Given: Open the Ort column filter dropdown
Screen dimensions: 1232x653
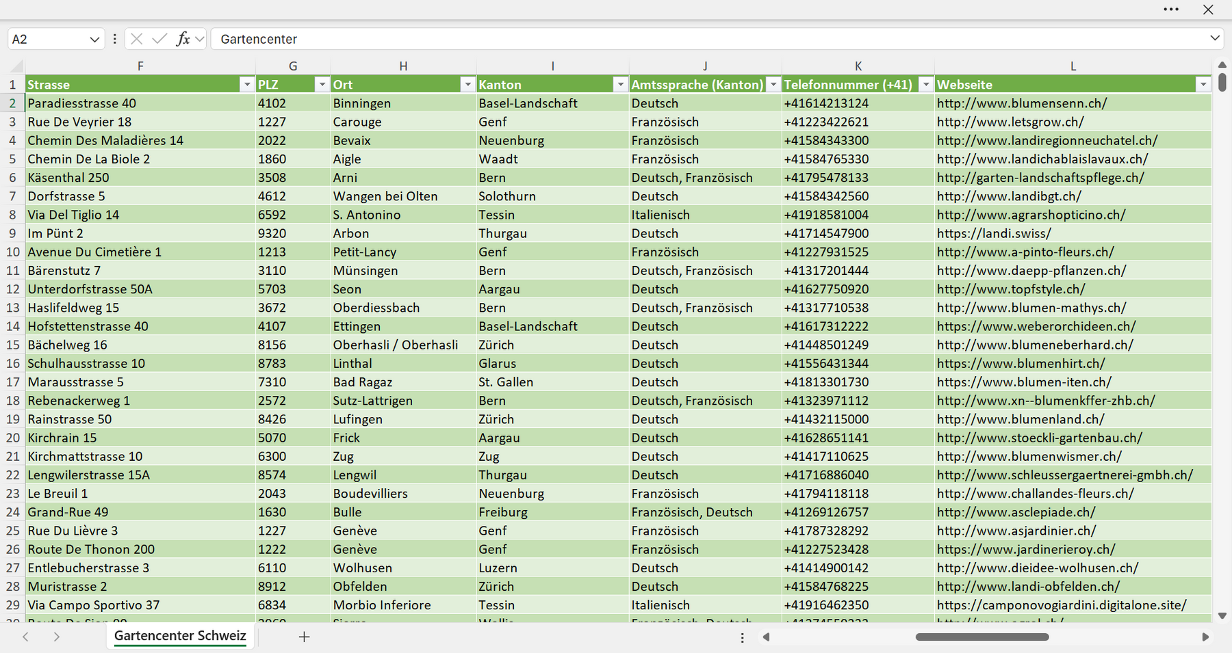Looking at the screenshot, I should pyautogui.click(x=467, y=84).
